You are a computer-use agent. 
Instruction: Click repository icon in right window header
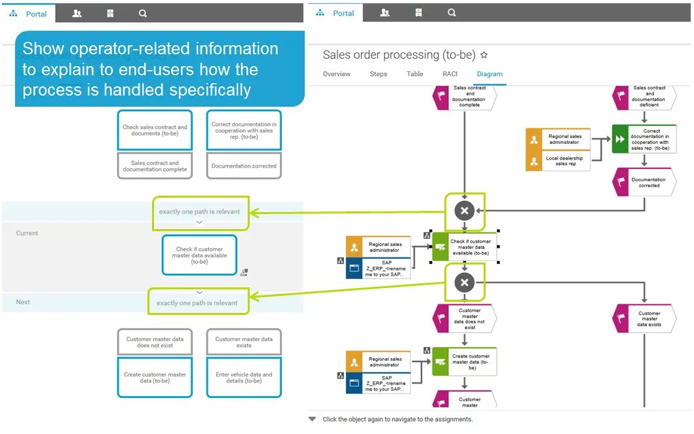(418, 13)
